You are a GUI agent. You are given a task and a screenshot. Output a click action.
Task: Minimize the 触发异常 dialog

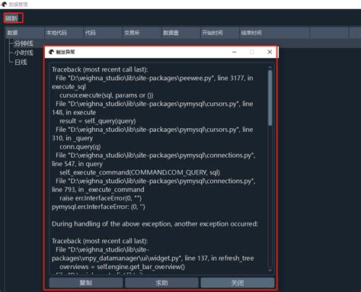(x=235, y=52)
